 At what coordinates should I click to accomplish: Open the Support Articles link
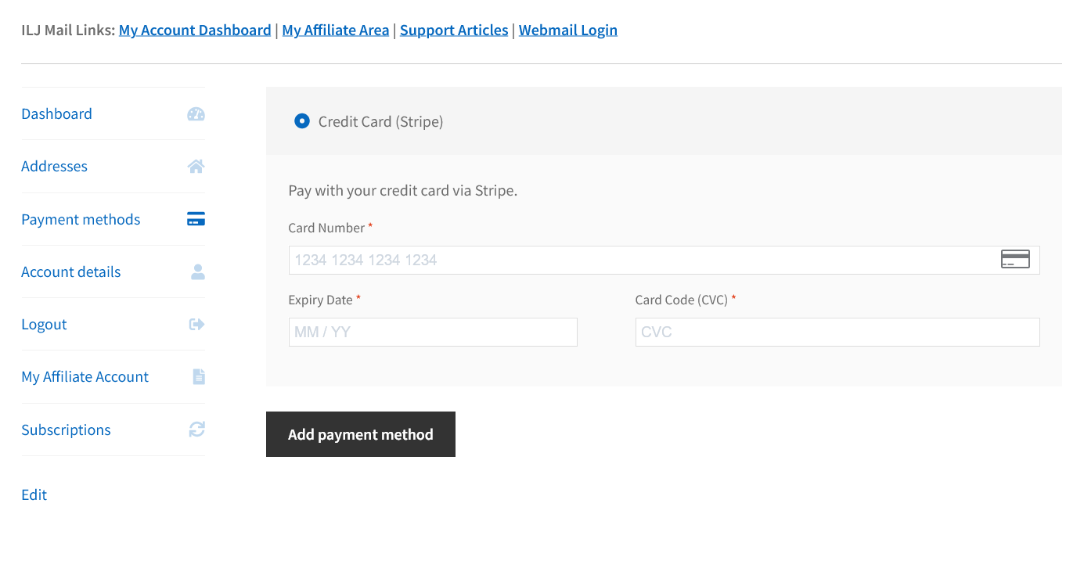454,31
